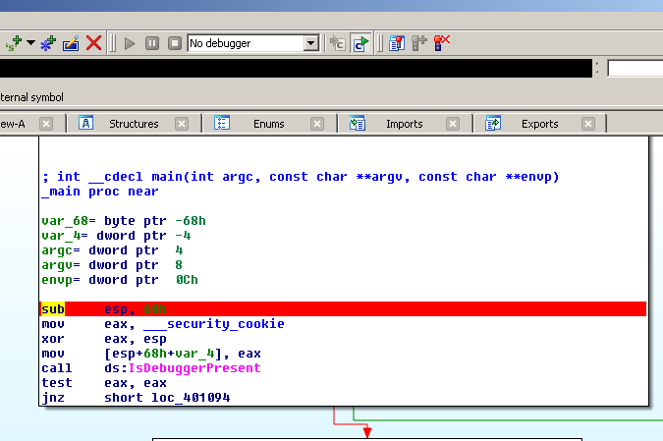Click the red X delete icon
Screen dimensions: 663x441
coord(93,43)
